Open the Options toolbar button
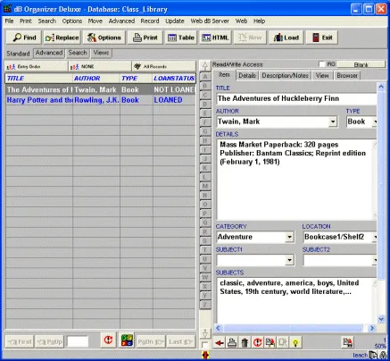 [104, 38]
